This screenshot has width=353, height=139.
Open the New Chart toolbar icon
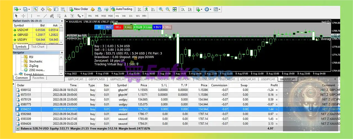pyautogui.click(x=16, y=9)
